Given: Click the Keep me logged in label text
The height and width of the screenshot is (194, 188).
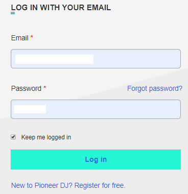Looking at the screenshot, I should 46,137.
